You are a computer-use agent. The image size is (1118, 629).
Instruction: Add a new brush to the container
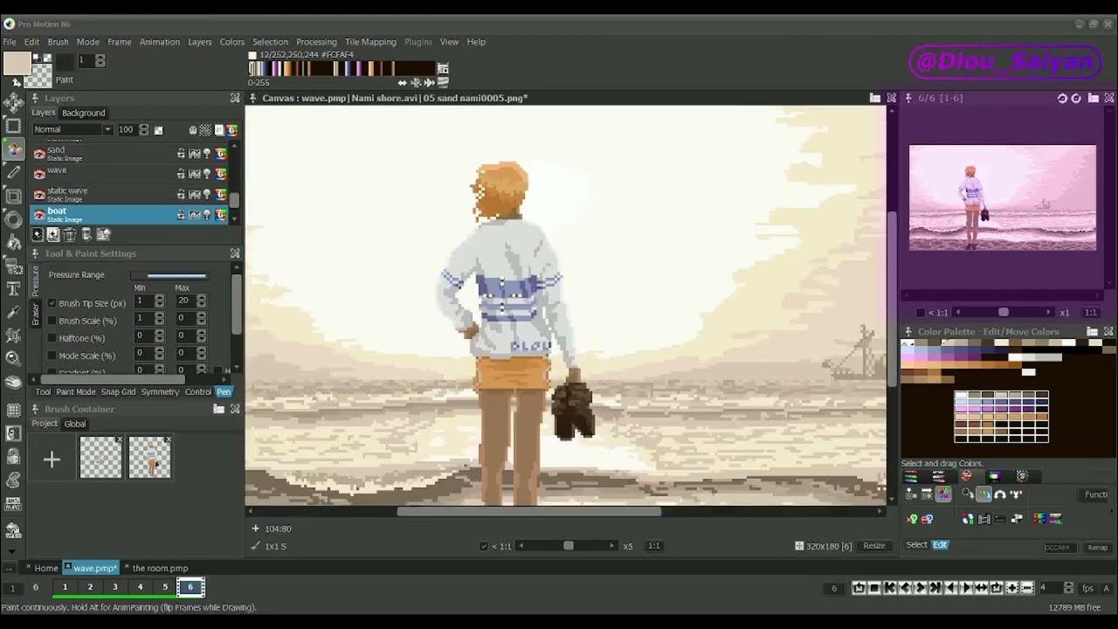52,460
